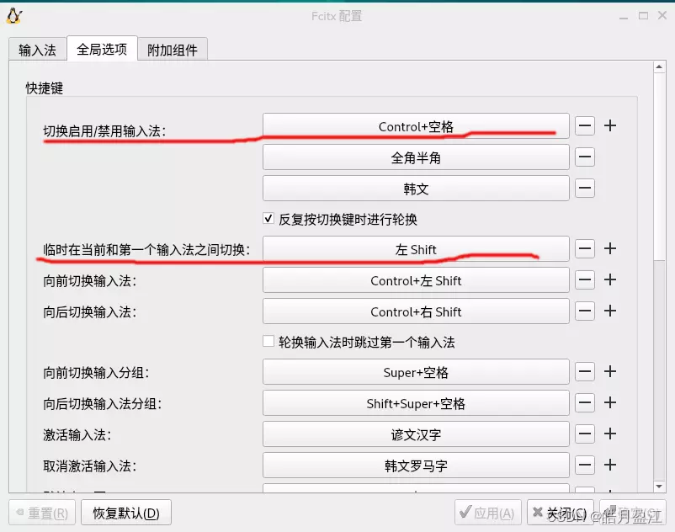Click the 韩文罗马字 hotkey button
Image resolution: width=675 pixels, height=532 pixels.
click(416, 465)
